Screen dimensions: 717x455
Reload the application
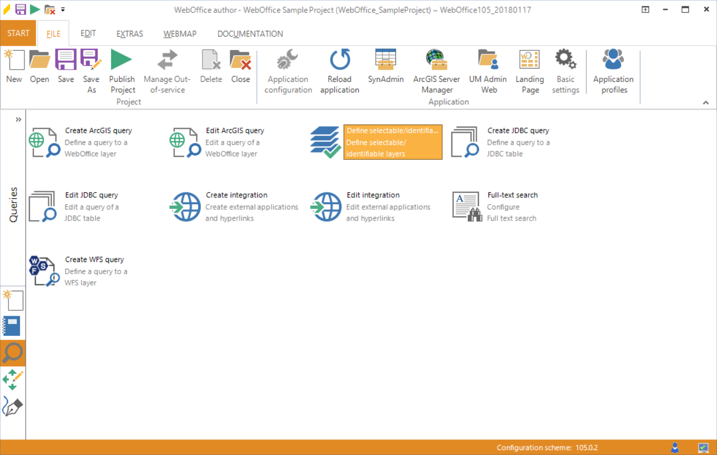(340, 69)
